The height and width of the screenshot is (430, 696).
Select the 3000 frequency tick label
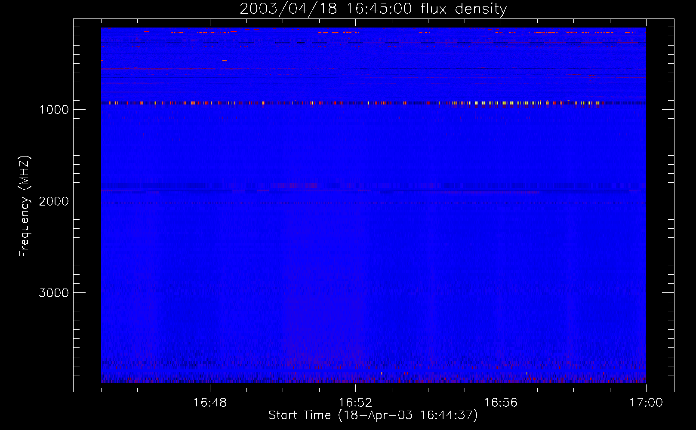(x=54, y=293)
